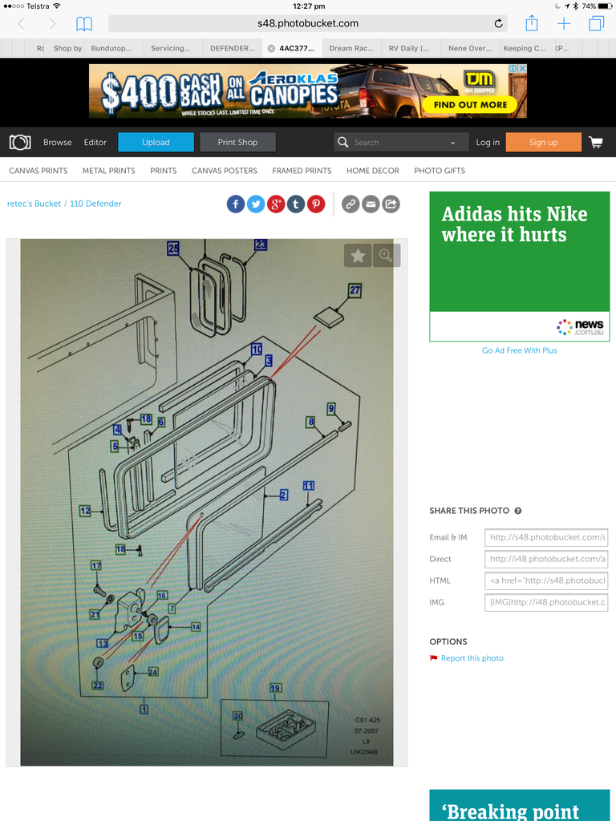Share photo on Twitter
Viewport: 616px width, 821px height.
click(256, 204)
